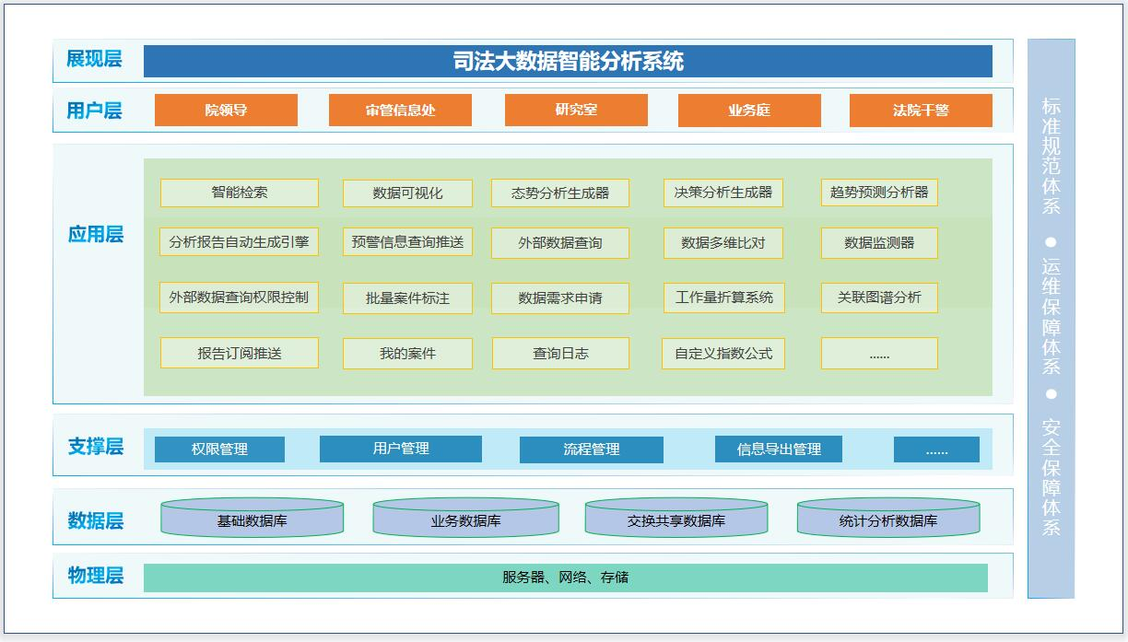Viewport: 1128px width, 642px height.
Task: Click the 司法大数据智能分析系统 title banner
Action: point(568,62)
